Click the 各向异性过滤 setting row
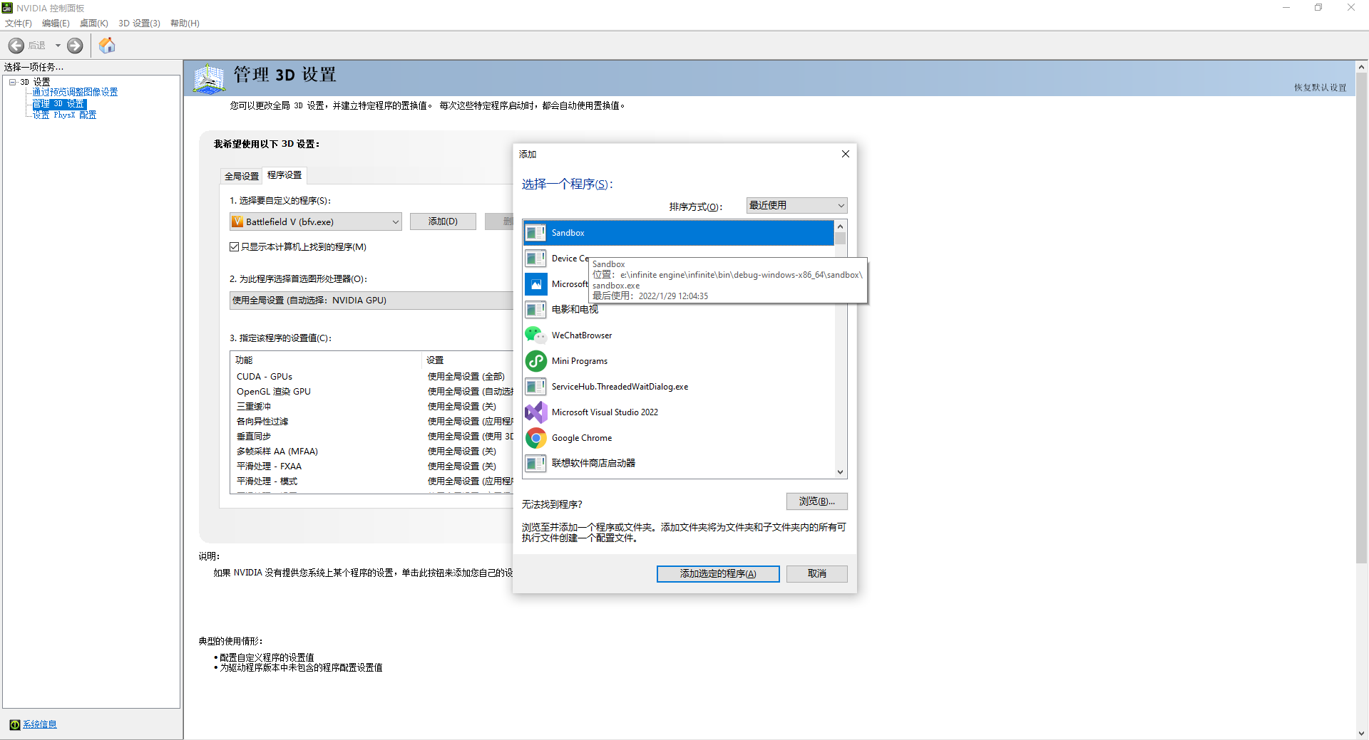The image size is (1369, 740). [x=373, y=422]
